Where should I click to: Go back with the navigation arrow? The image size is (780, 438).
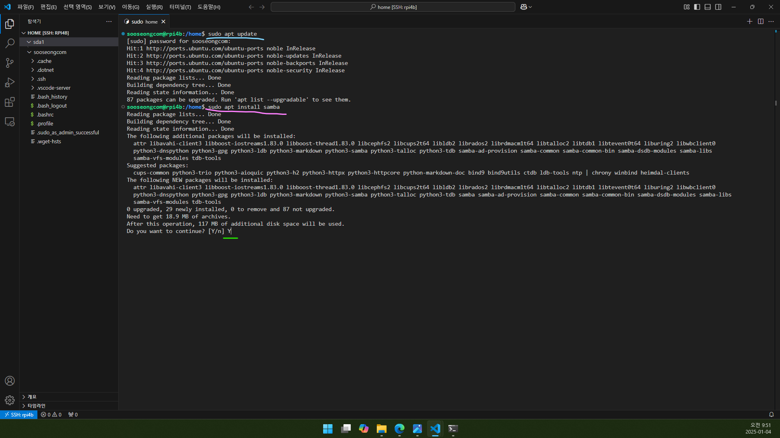coord(251,7)
